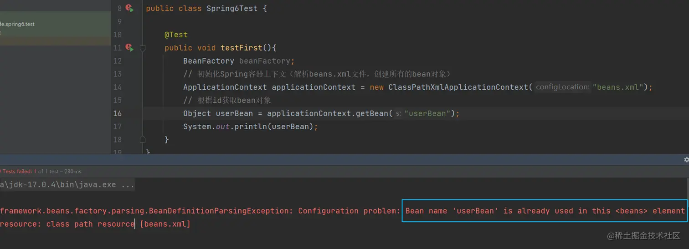Click the testFirst method name
The height and width of the screenshot is (249, 689).
242,48
